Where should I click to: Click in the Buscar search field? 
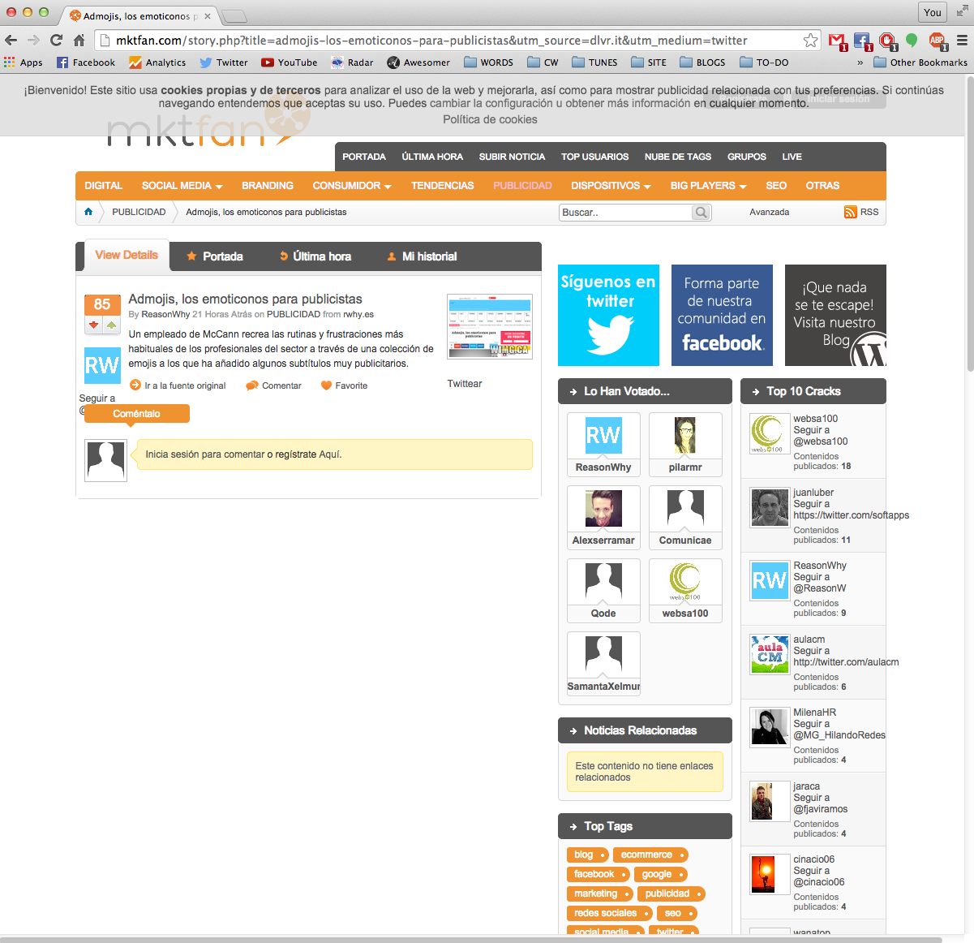coord(625,213)
